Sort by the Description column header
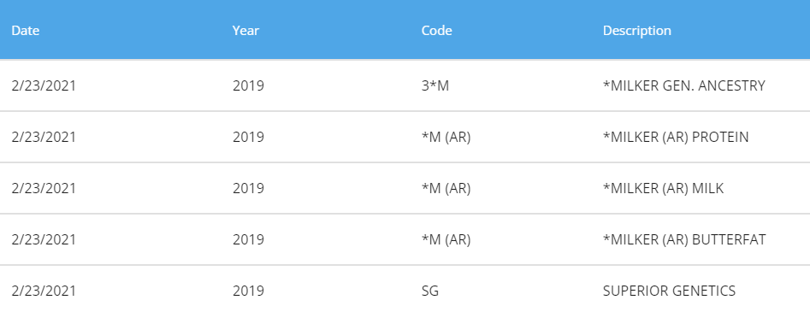This screenshot has width=810, height=312. click(x=637, y=31)
